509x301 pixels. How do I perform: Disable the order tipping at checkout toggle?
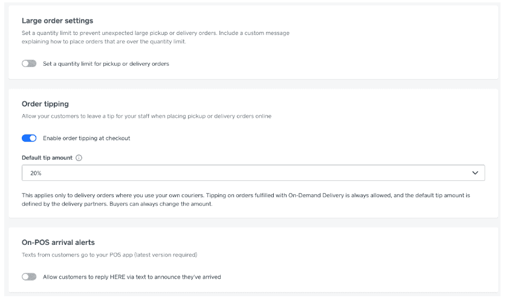(x=29, y=138)
